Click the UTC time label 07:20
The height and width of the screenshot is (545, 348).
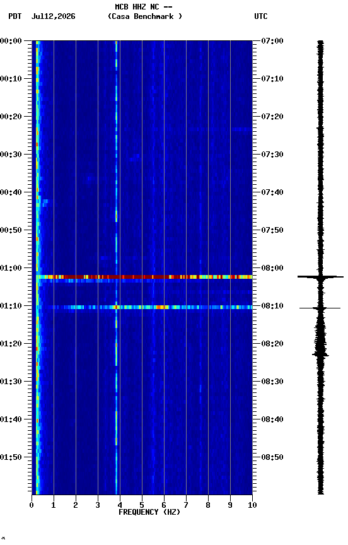272,117
